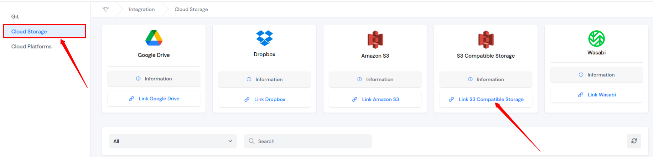
Task: Click the Google Drive logo icon
Action: [x=154, y=38]
